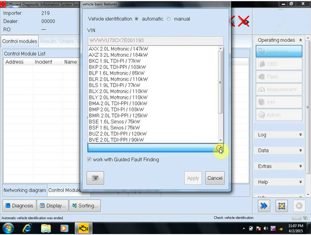Click the double-arrow forward button
311x235 pixels.
pos(264,206)
